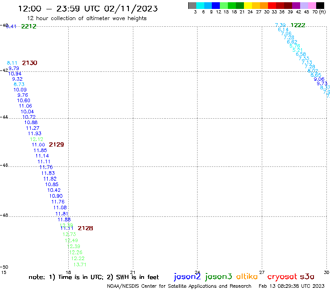Click the jason3 satellite label

click(219, 277)
